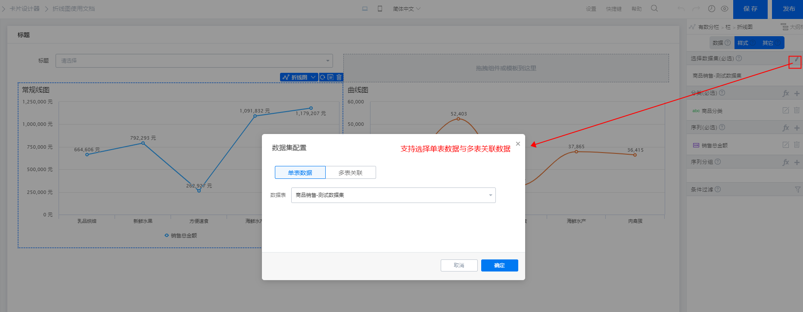Open 快捷键 menu in top bar
The width and height of the screenshot is (803, 312).
(614, 9)
